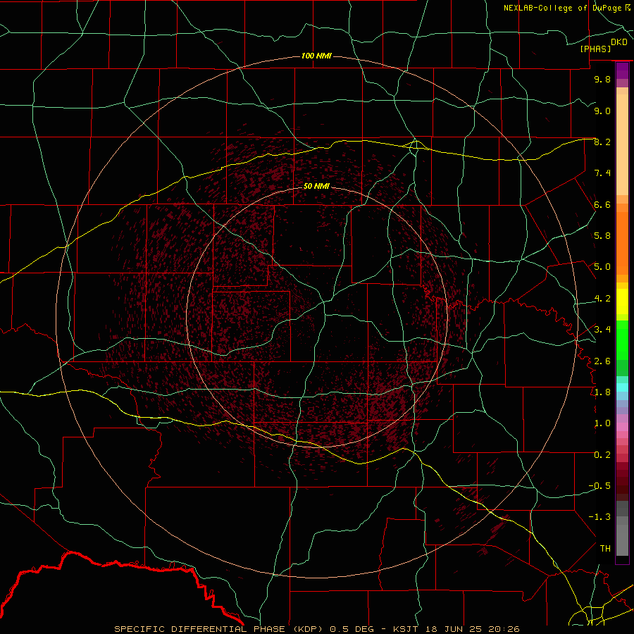
Task: Pick the cyan band near 1.8
Action: coord(622,387)
